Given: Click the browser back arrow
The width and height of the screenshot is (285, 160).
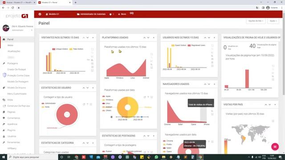Looking at the screenshot, I should click(3, 8).
